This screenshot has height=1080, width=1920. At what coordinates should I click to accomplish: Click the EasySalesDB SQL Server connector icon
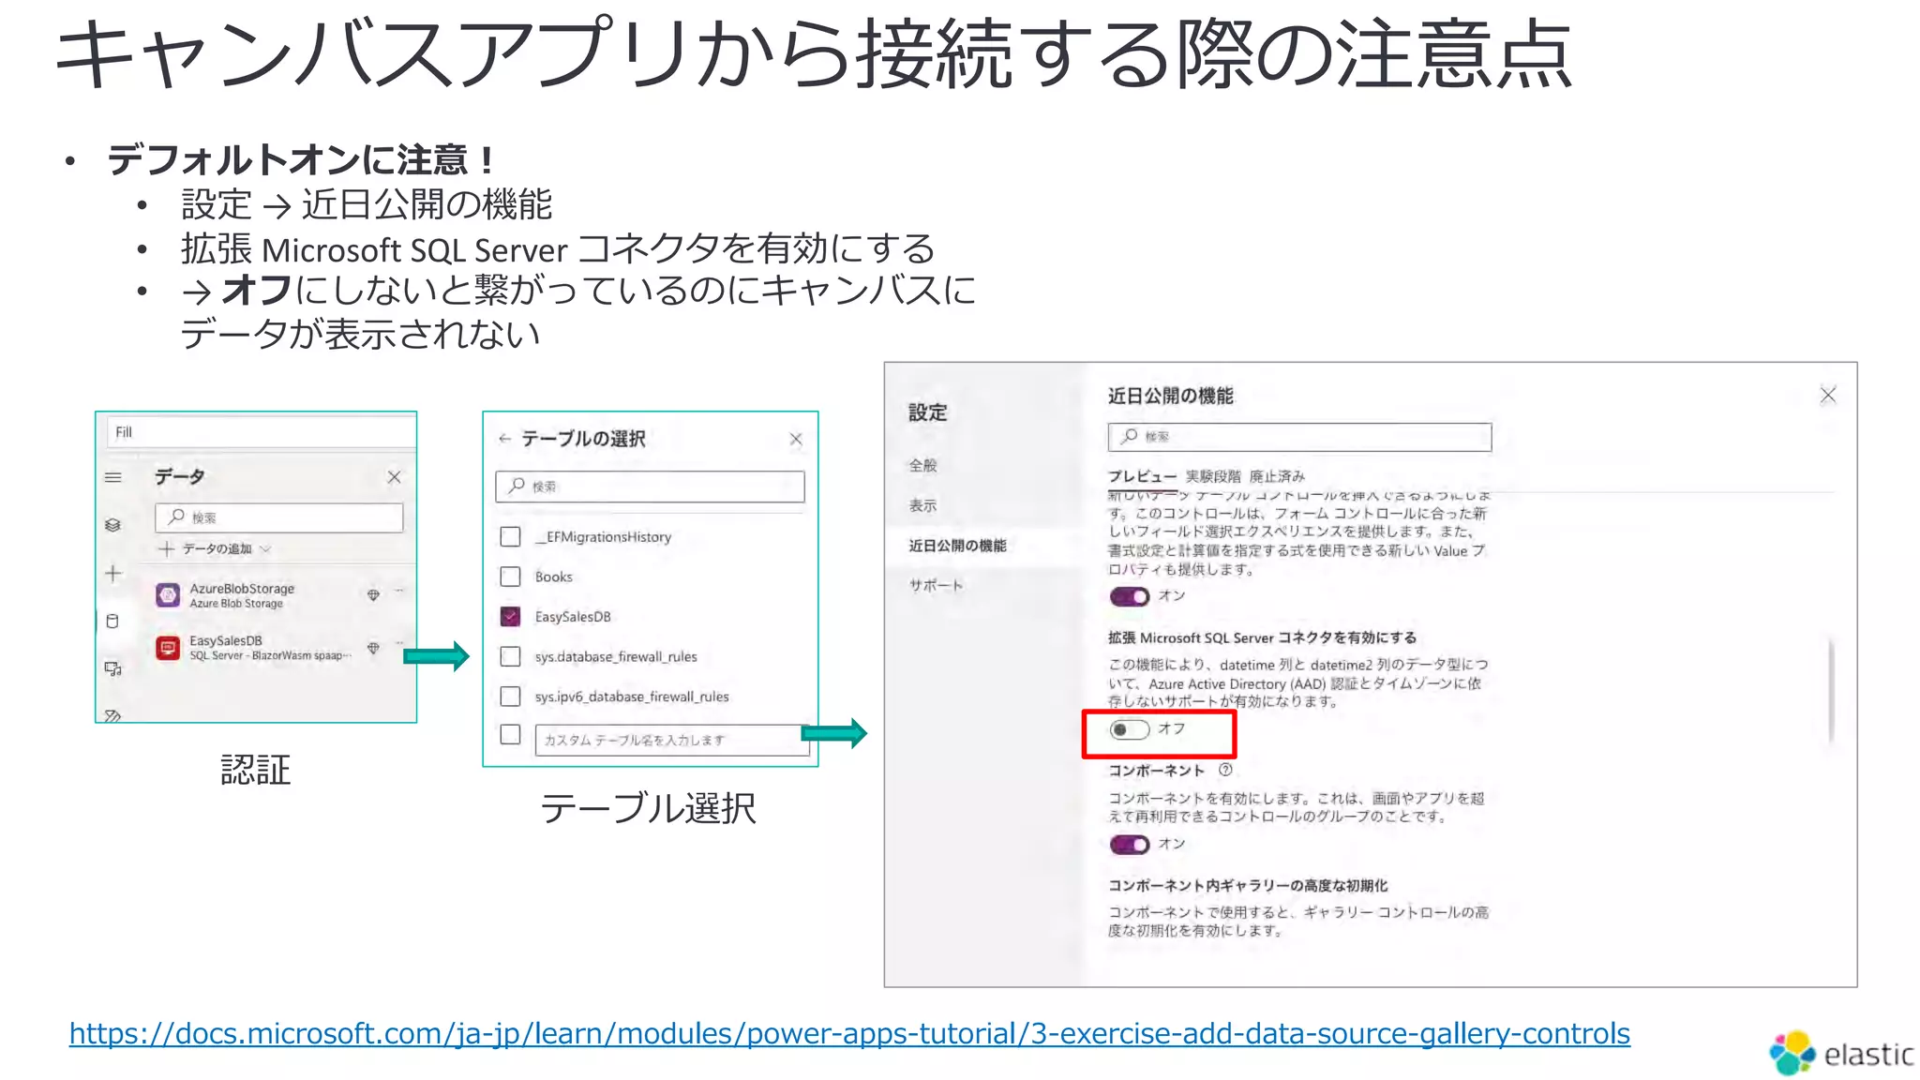point(168,648)
